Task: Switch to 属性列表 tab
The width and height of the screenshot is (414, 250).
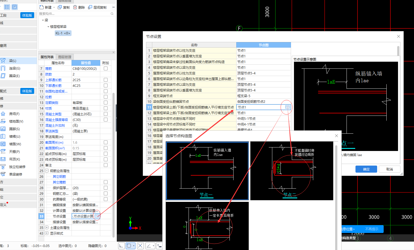Action: point(47,57)
